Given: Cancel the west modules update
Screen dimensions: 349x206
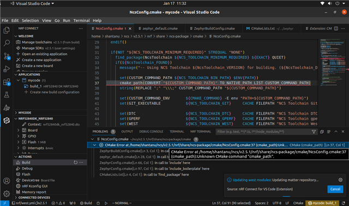Looking at the screenshot, I should [x=335, y=189].
